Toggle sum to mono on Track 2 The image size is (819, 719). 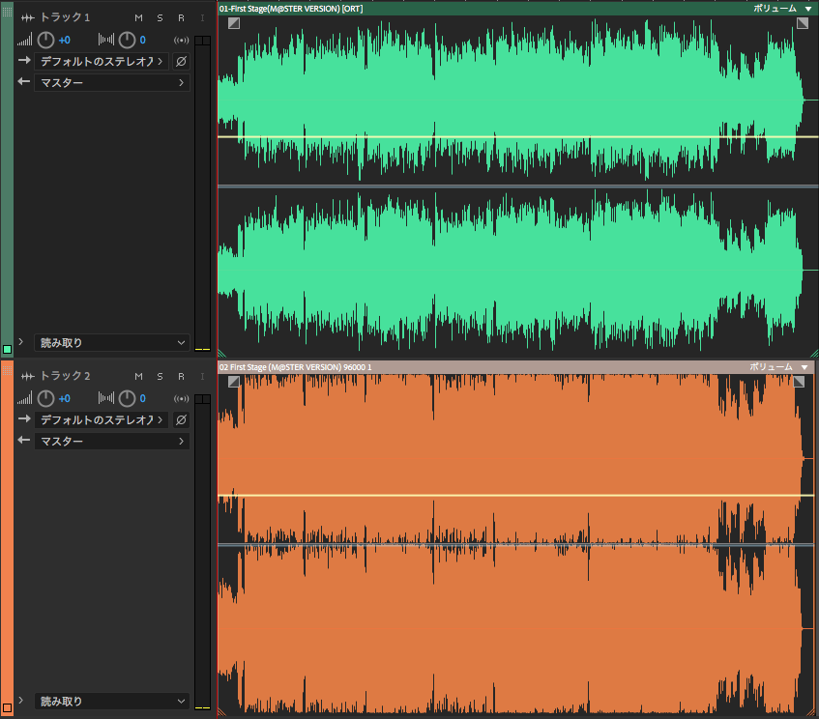coord(181,399)
